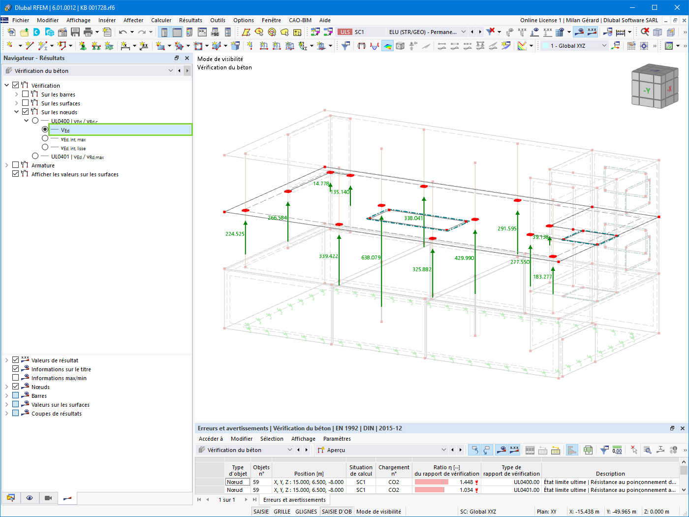Expand the Coupes de résultats node
The image size is (689, 517).
7,413
